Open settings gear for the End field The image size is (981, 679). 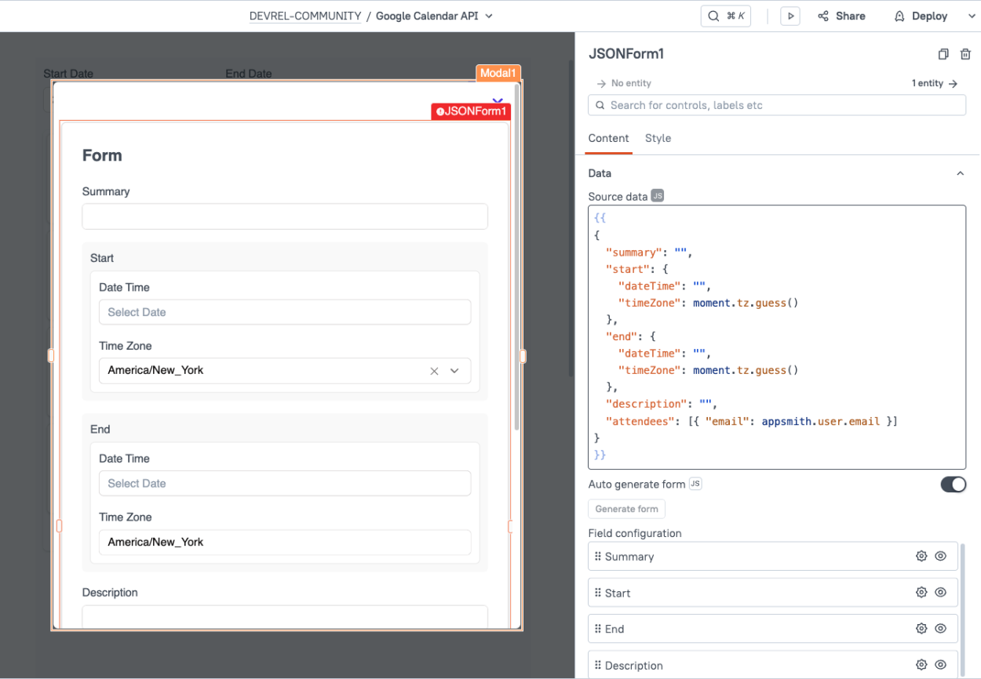coord(921,628)
